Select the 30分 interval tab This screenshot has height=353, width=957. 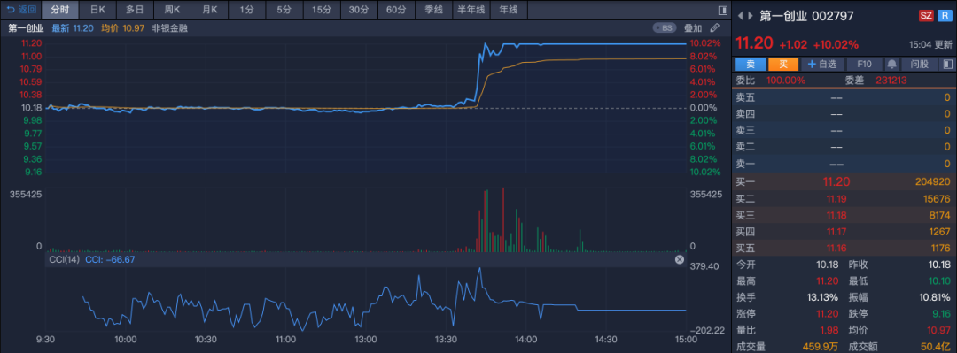358,10
